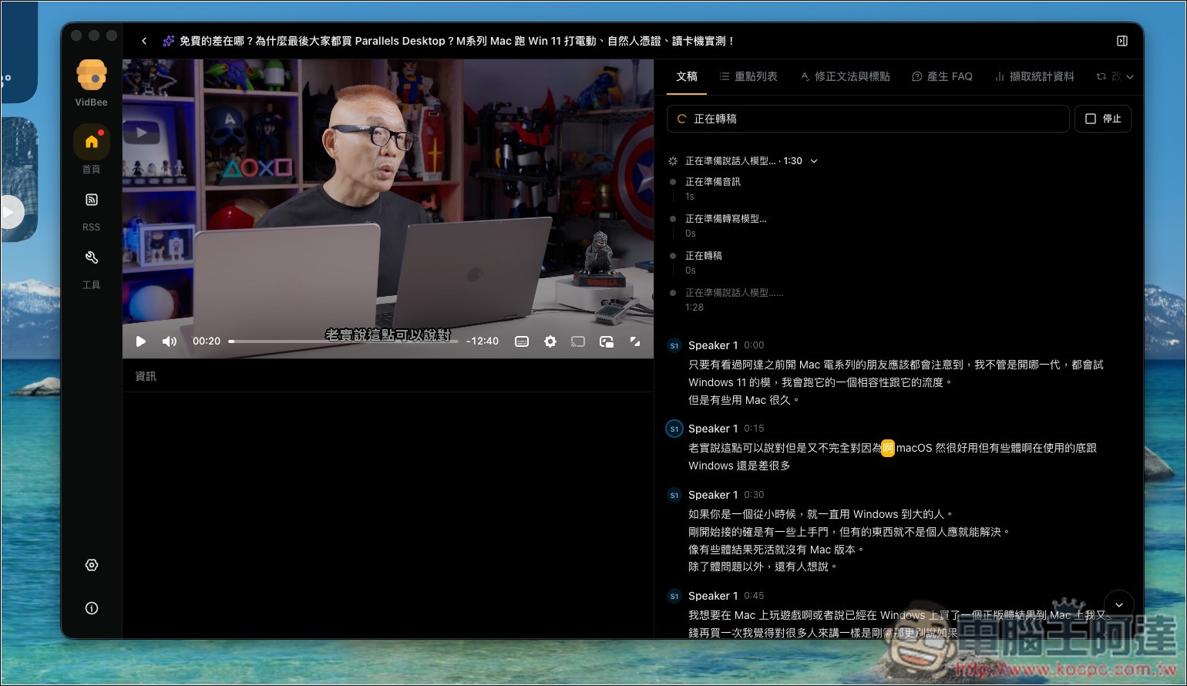
Task: Cast the video via AirPlay icon
Action: [x=578, y=341]
